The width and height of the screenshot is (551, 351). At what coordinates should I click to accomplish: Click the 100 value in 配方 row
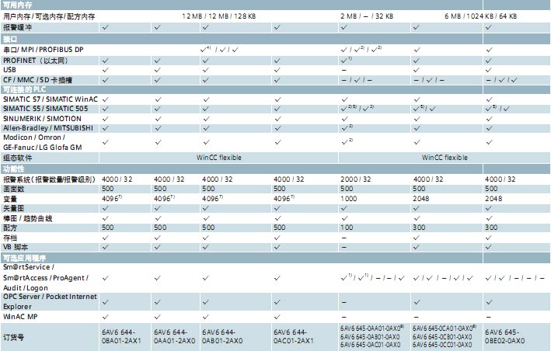pyautogui.click(x=347, y=228)
